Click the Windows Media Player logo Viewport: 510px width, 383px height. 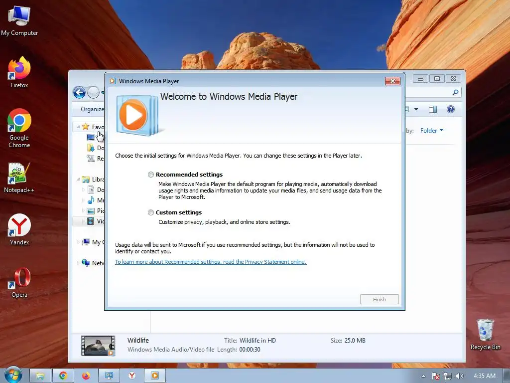[137, 115]
